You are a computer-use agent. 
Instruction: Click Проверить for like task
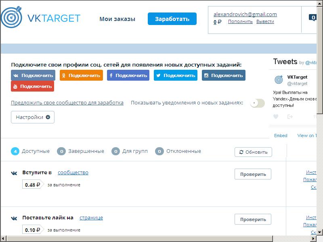coord(253,219)
